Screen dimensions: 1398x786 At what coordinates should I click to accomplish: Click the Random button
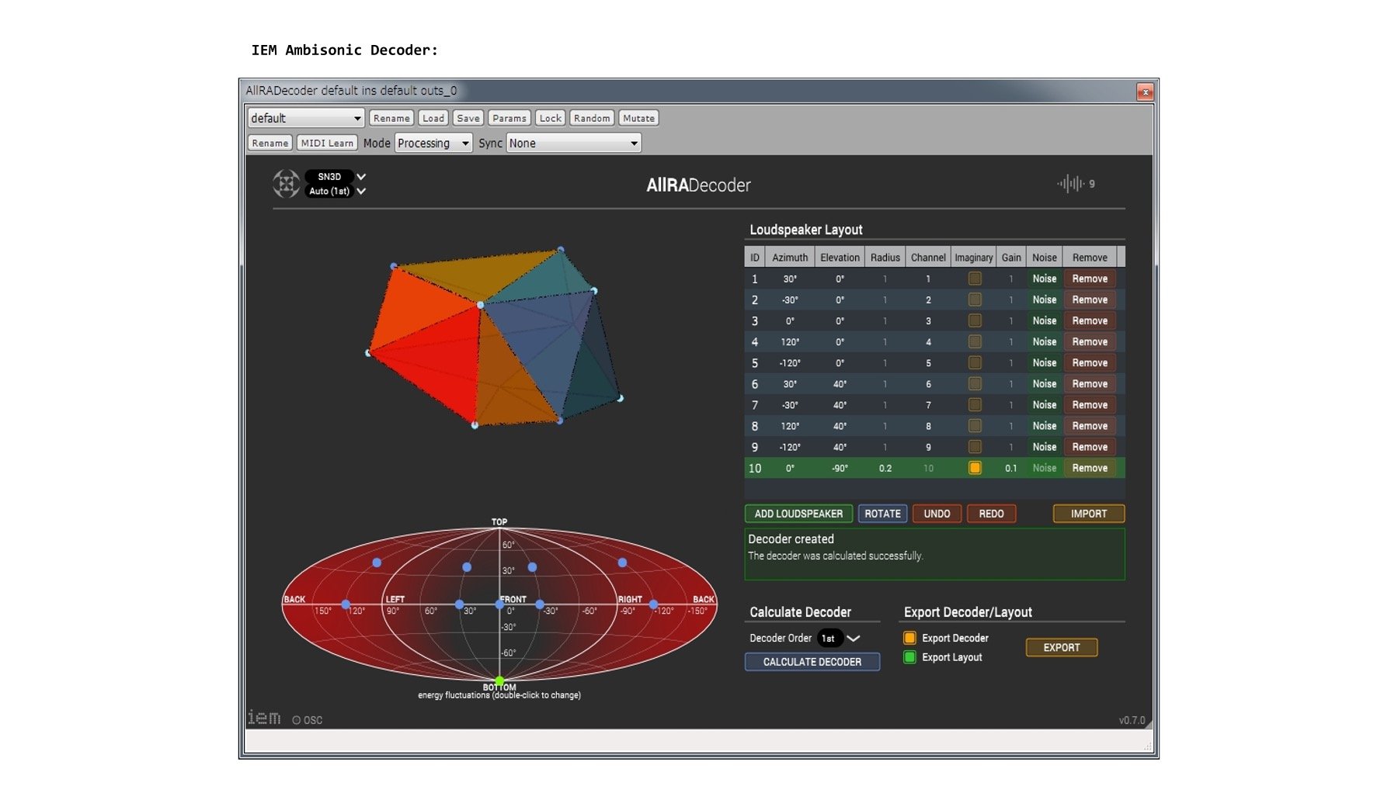(592, 118)
